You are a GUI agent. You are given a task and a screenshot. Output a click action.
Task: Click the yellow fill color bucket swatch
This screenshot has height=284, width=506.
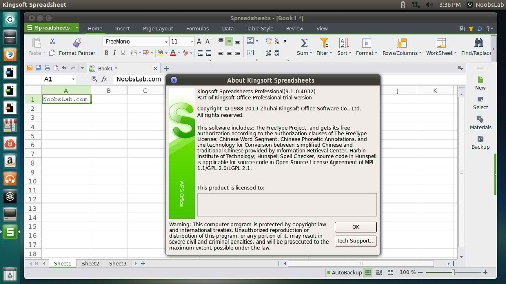pyautogui.click(x=160, y=53)
